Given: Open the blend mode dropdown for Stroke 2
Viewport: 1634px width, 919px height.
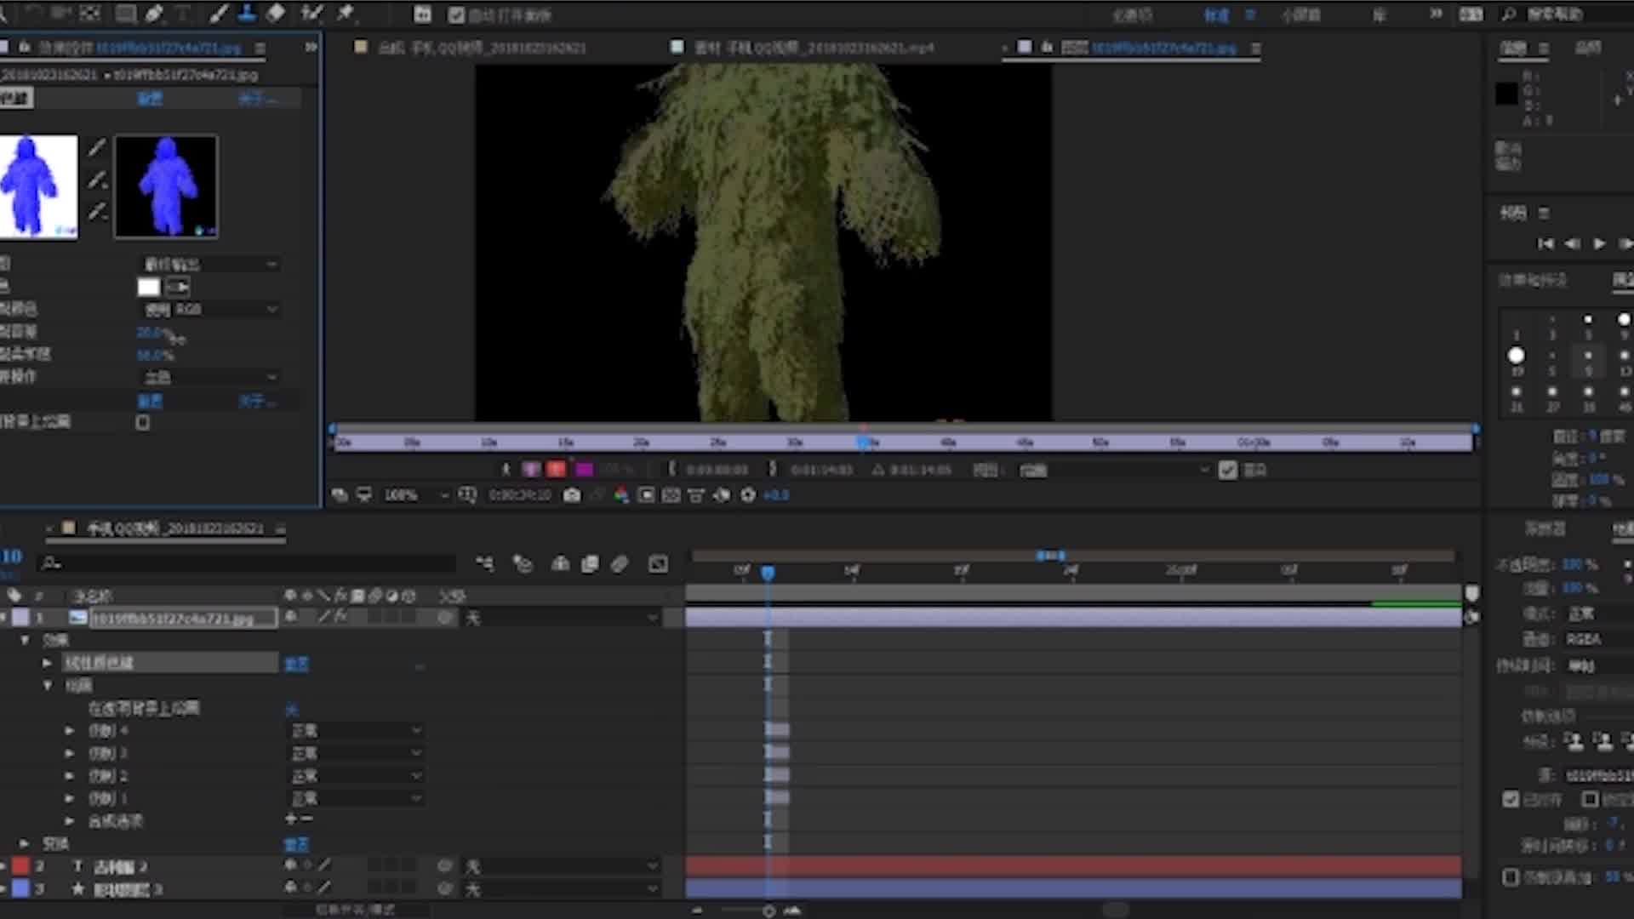Looking at the screenshot, I should pyautogui.click(x=356, y=775).
